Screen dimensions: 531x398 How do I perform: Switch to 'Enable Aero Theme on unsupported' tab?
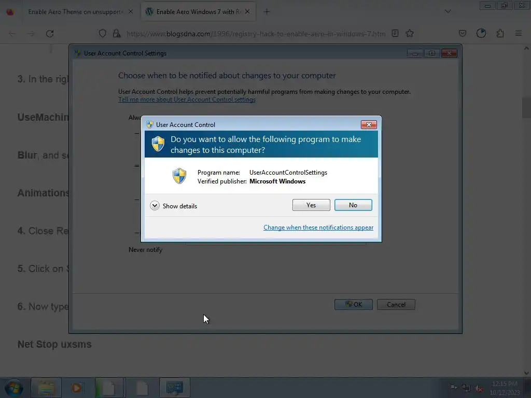point(75,12)
